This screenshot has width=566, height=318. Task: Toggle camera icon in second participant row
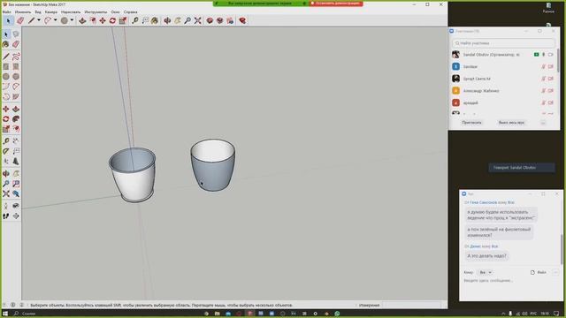click(x=550, y=67)
